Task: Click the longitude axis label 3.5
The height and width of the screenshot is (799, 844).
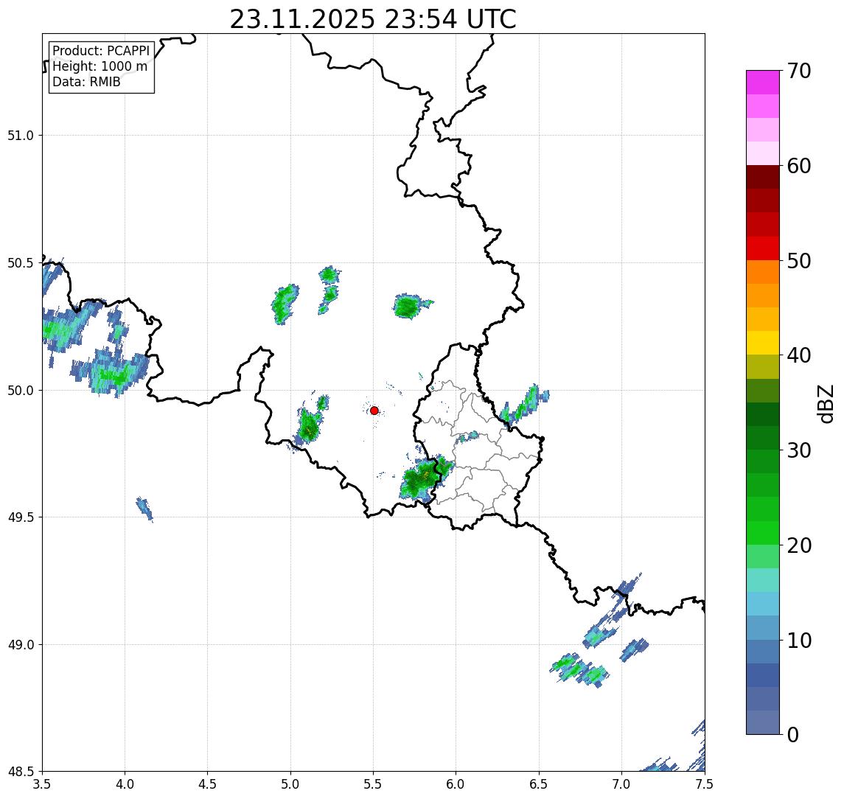Action: tap(42, 784)
